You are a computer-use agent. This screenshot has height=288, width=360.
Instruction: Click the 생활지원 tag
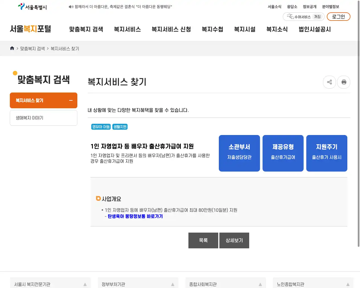click(x=120, y=127)
